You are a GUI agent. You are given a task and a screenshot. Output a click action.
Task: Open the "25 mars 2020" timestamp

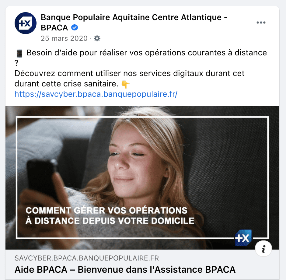pyautogui.click(x=64, y=38)
